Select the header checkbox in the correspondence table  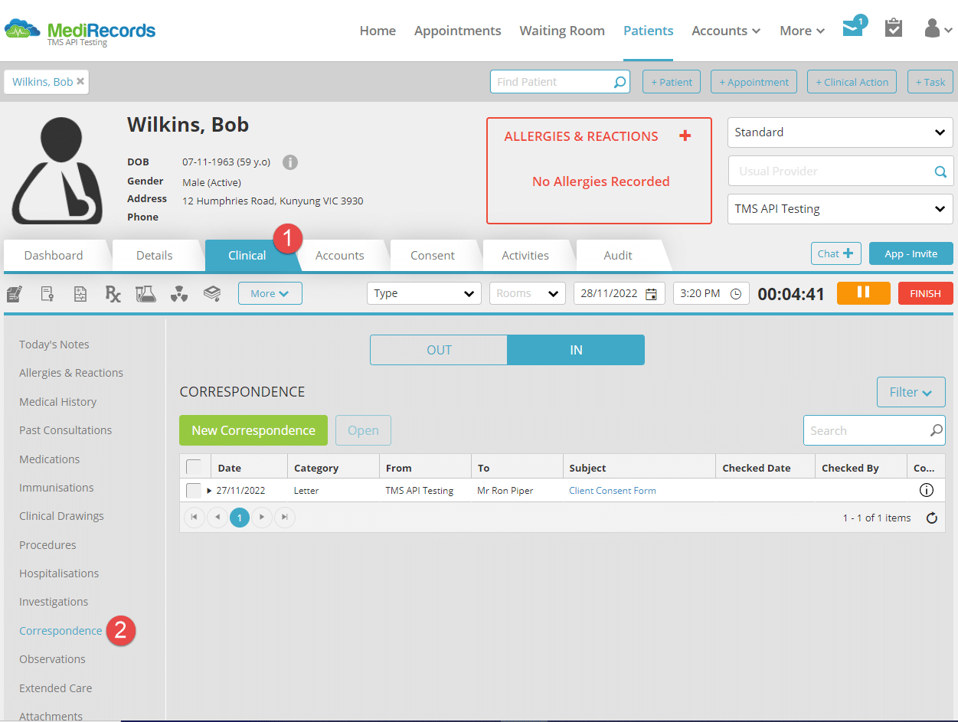click(194, 466)
